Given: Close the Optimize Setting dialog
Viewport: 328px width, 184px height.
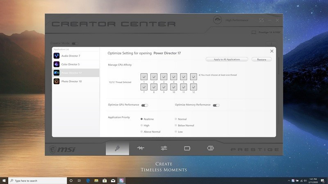Looking at the screenshot, I should click(272, 51).
